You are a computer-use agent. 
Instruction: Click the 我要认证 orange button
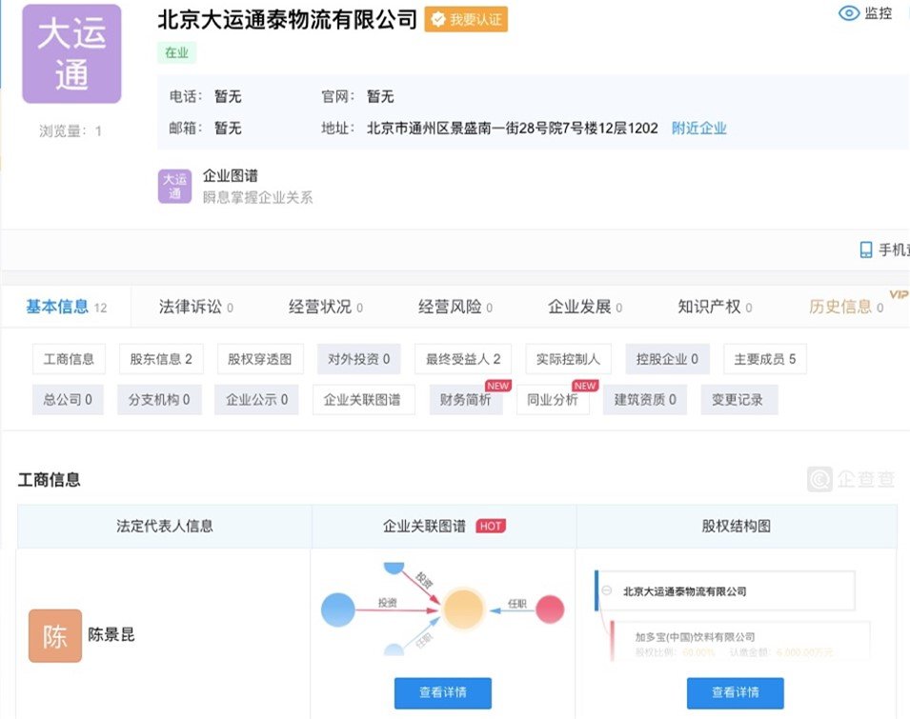pos(466,20)
